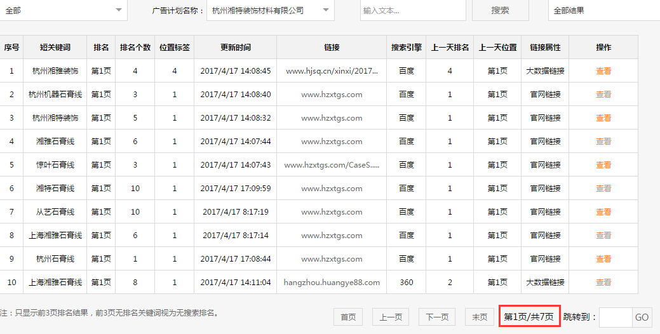Select keyword cell 杭州石膏线
660x334 pixels.
(x=55, y=259)
